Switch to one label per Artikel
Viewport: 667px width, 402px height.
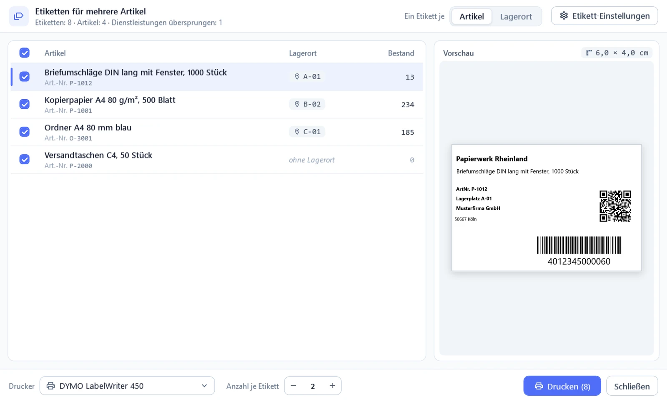click(x=471, y=16)
